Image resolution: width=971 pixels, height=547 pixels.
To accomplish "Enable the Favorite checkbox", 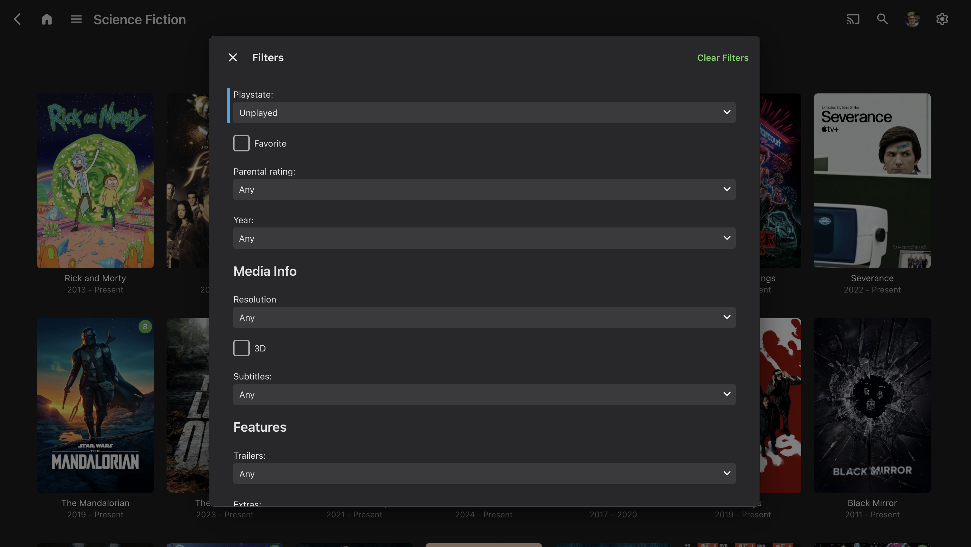I will (x=241, y=143).
